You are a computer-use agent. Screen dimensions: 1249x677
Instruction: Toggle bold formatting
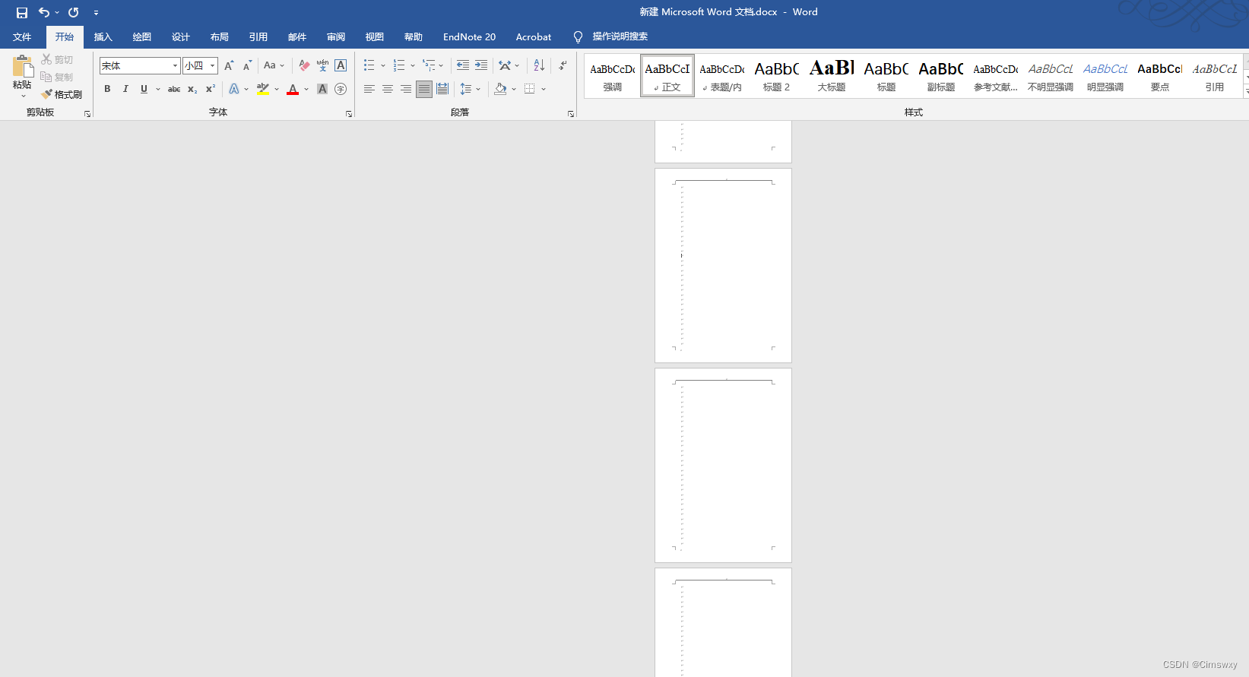pos(107,89)
